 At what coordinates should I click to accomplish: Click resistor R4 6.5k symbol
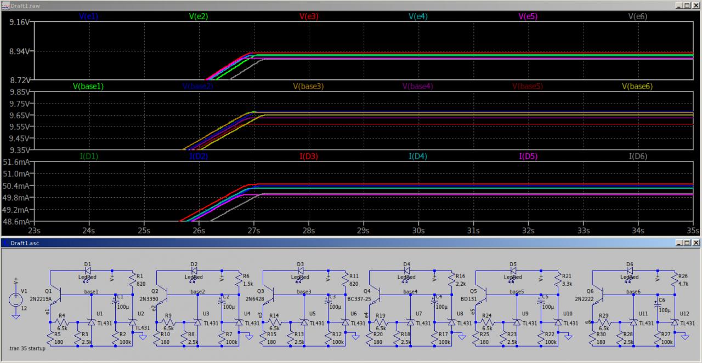pyautogui.click(x=61, y=323)
